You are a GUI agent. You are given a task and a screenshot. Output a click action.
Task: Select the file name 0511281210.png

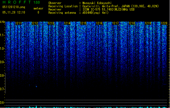[14, 7]
